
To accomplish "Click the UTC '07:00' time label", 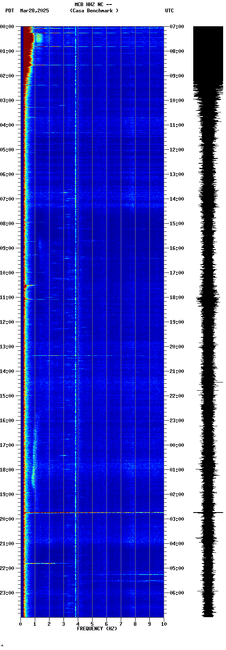I will pos(176,27).
